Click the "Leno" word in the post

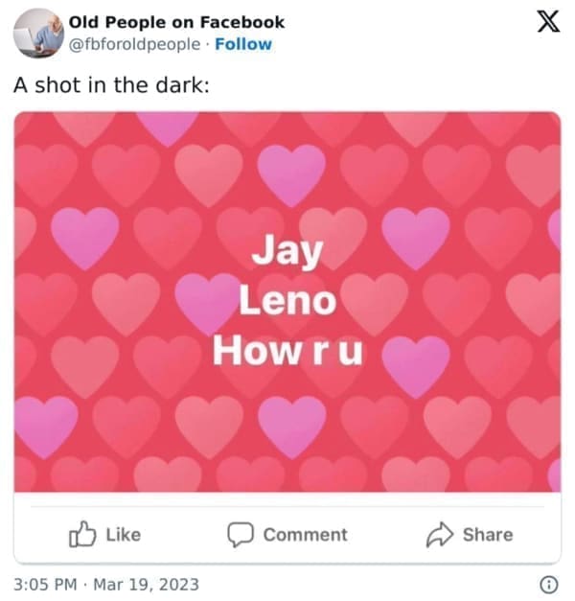coord(287,301)
